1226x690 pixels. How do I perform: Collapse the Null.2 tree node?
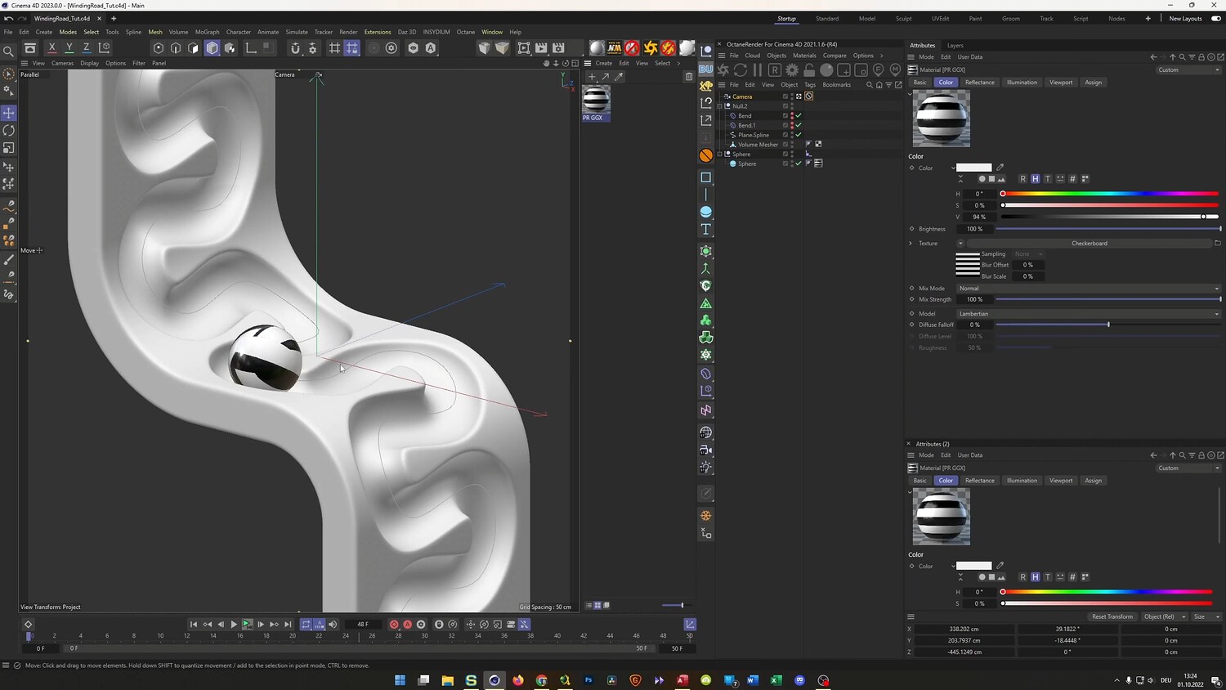click(721, 106)
